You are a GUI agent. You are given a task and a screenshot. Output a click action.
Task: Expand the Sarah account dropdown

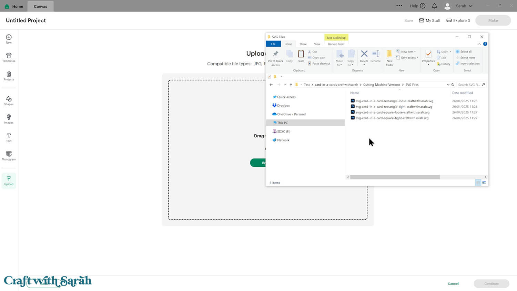point(463,6)
